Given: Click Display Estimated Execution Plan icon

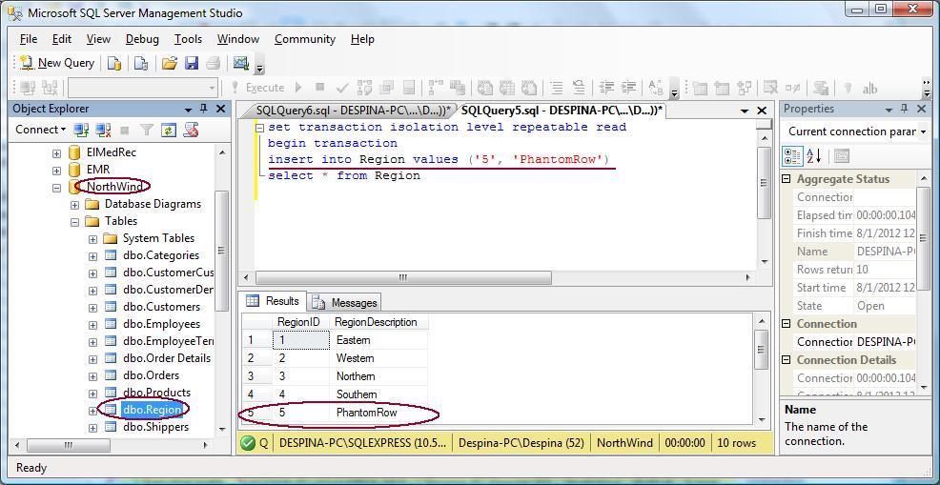Looking at the screenshot, I should pos(364,88).
